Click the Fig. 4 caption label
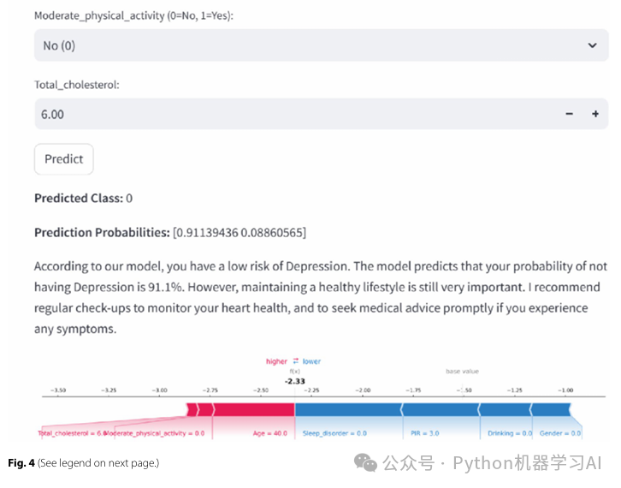This screenshot has width=621, height=488. click(21, 463)
